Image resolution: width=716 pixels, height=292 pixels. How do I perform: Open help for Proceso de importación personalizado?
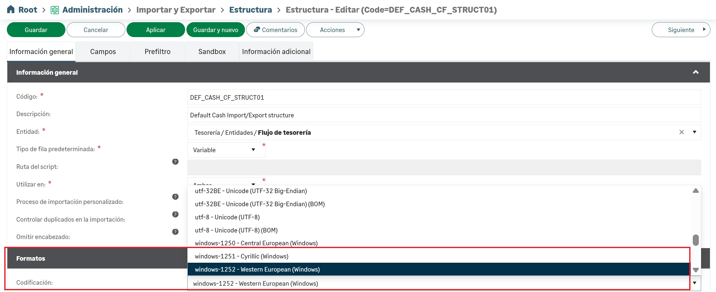175,196
